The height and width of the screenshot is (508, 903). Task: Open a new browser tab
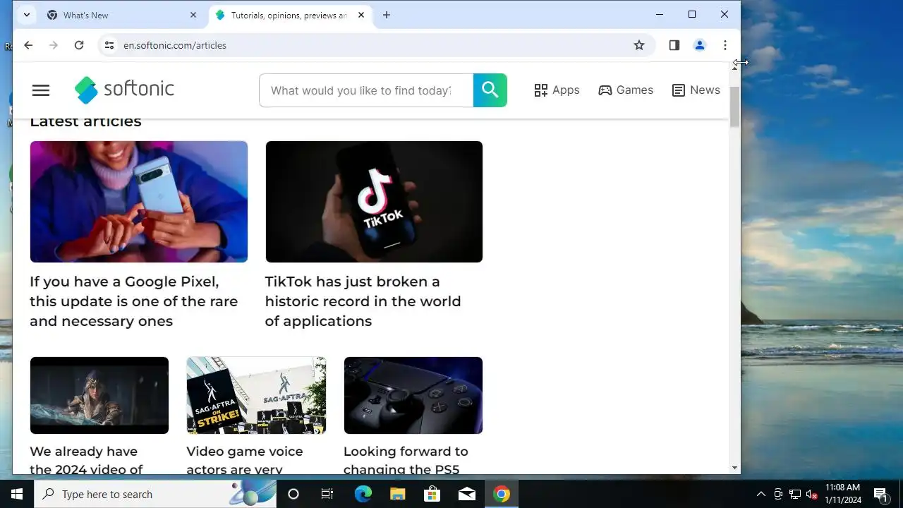(387, 15)
